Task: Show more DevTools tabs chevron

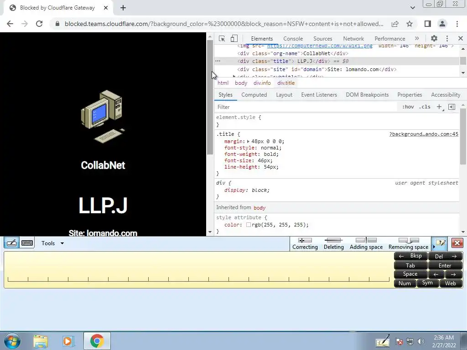Action: (417, 38)
